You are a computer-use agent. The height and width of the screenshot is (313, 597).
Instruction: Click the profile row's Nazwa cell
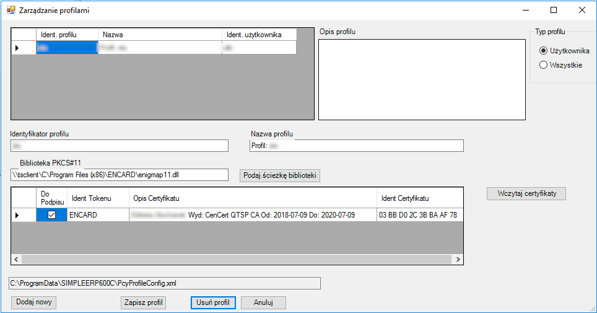tap(160, 48)
